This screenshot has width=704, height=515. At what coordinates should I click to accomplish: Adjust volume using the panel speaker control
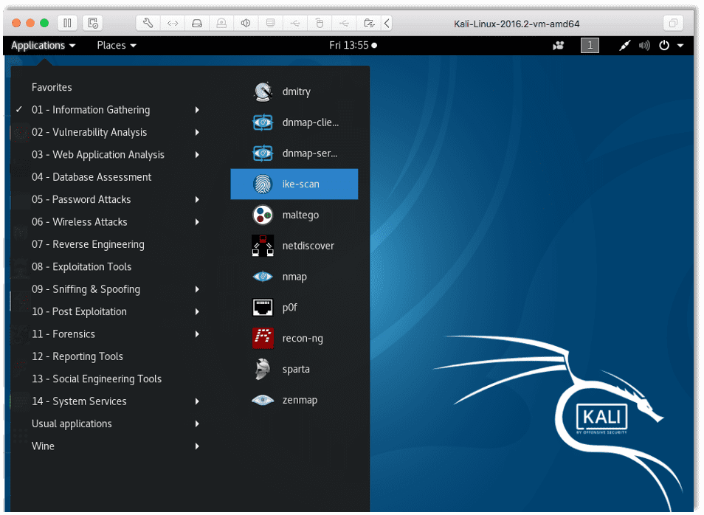(643, 45)
